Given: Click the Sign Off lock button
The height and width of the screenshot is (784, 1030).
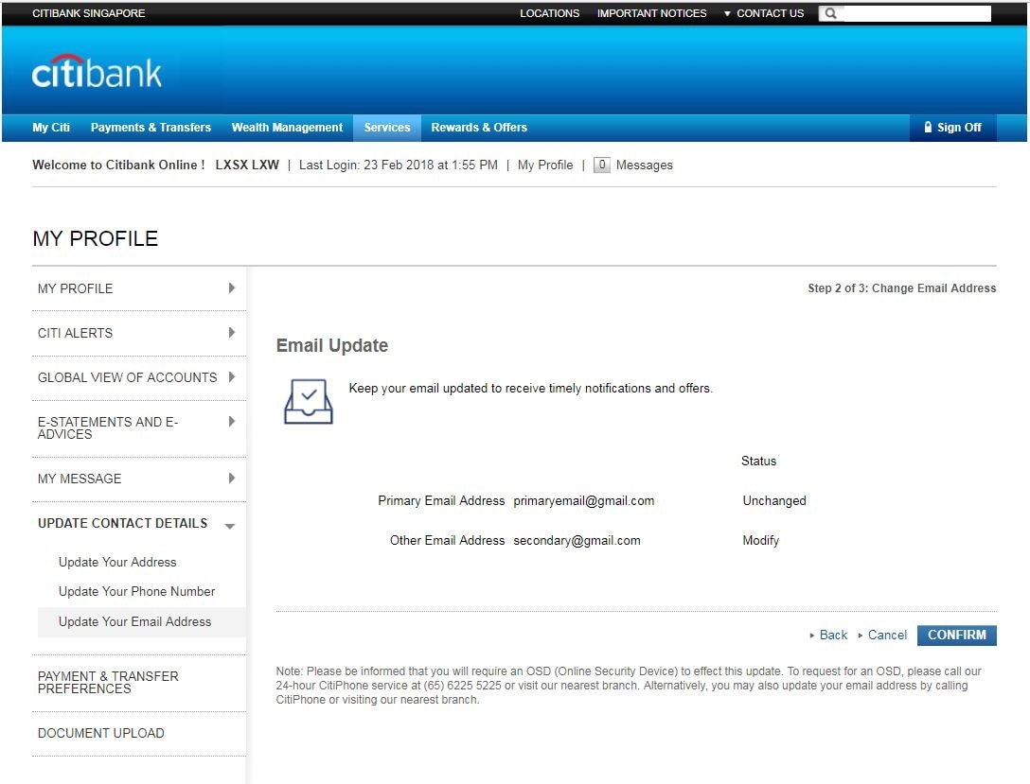Looking at the screenshot, I should coord(952,128).
